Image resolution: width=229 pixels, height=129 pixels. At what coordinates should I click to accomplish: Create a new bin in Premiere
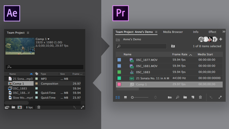pos(185,97)
